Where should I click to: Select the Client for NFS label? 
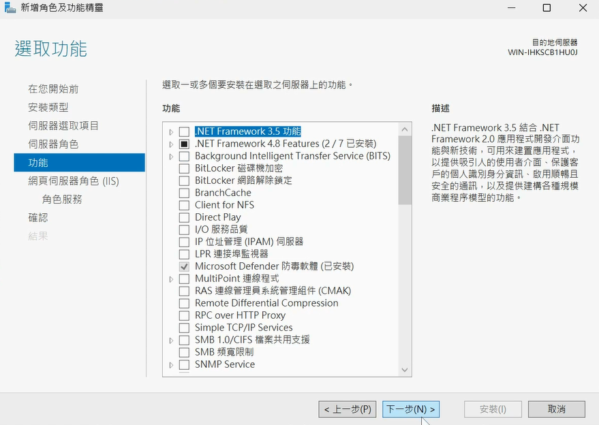pos(225,205)
